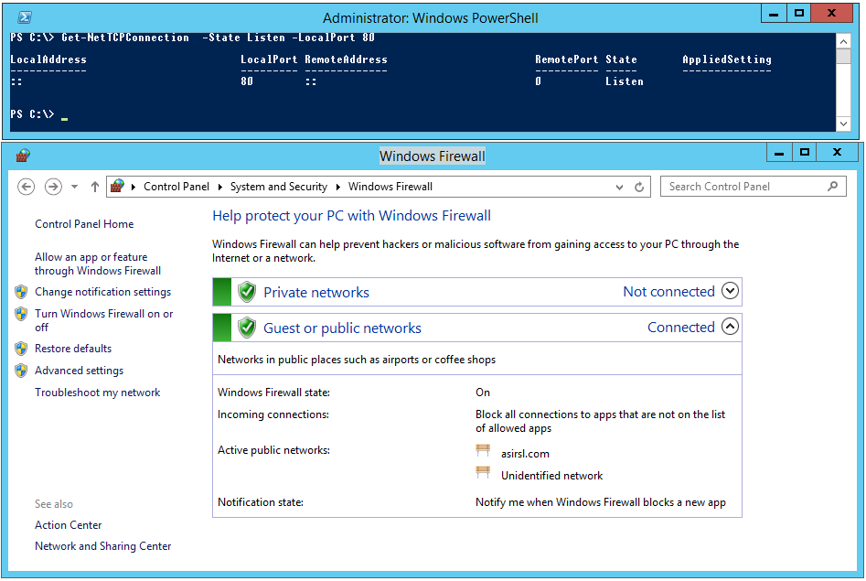
Task: Click the PowerShell icon in the title bar
Action: (x=25, y=17)
